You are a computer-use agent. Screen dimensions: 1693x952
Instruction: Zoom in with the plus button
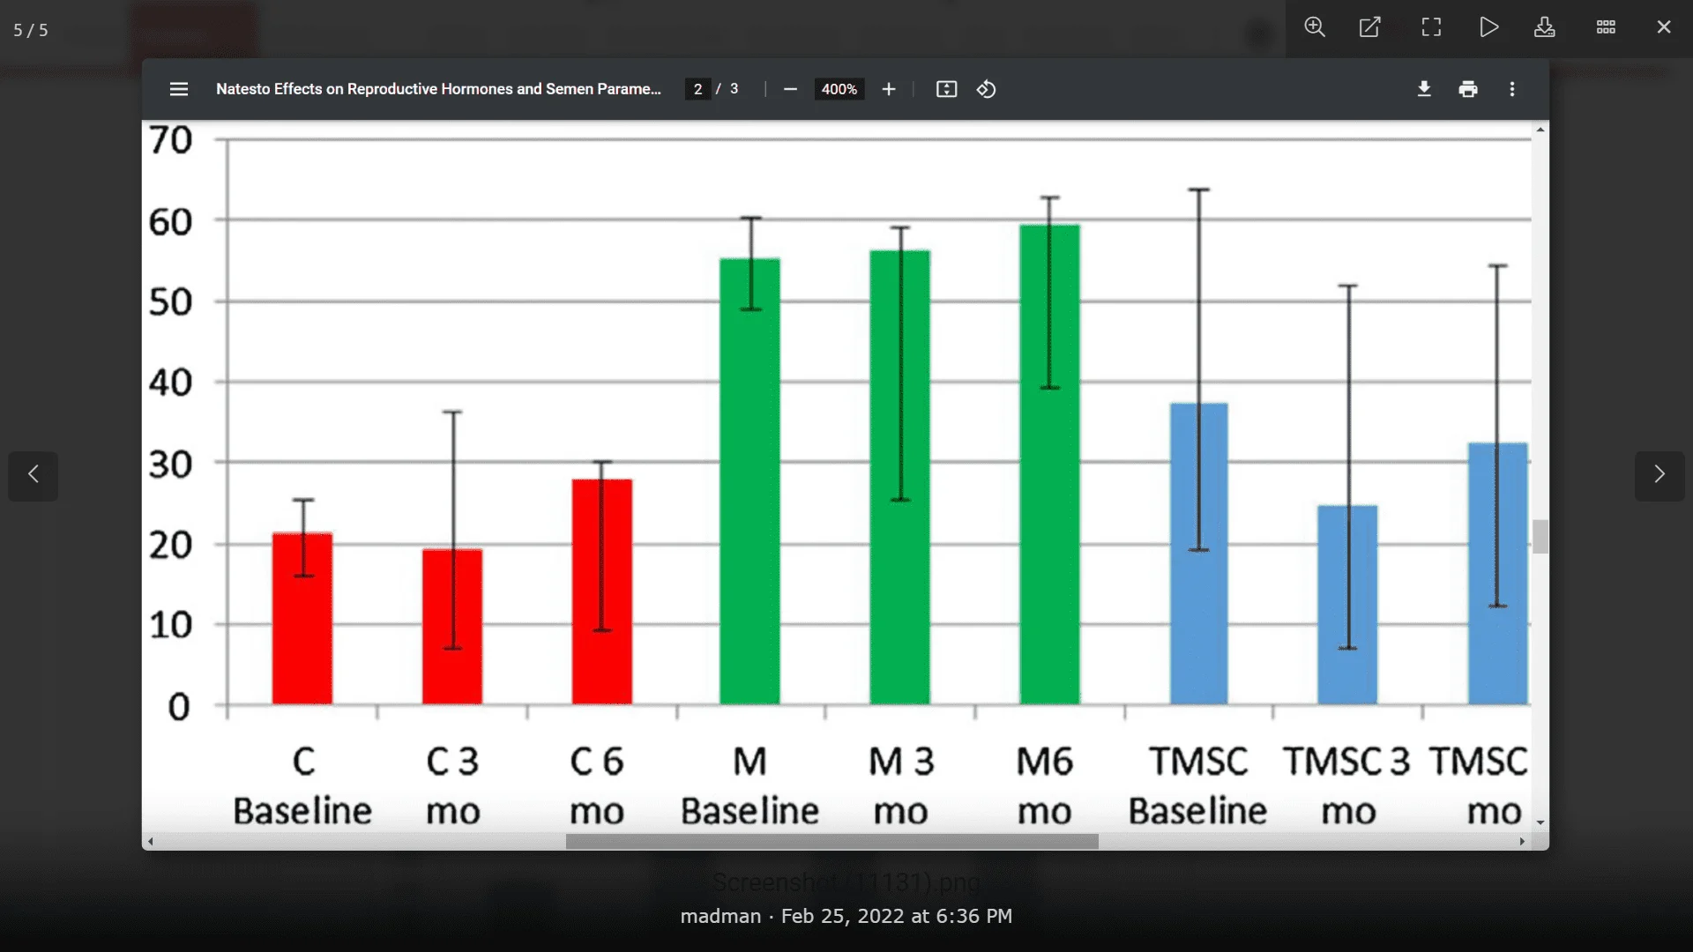tap(889, 89)
